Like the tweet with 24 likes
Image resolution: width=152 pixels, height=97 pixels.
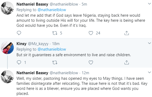pos(91,33)
